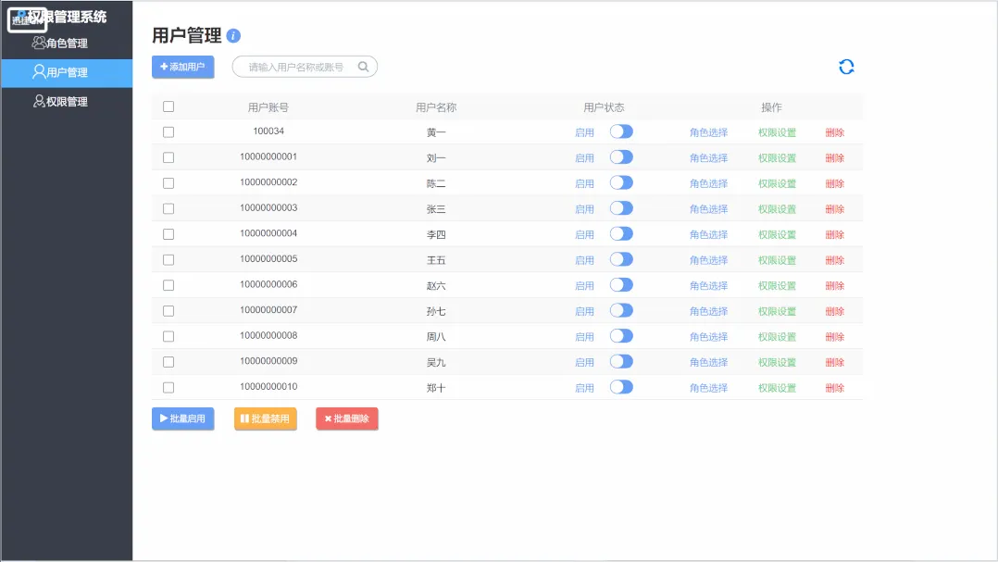
Task: Click the info icon beside 用户管理 title
Action: [x=233, y=35]
